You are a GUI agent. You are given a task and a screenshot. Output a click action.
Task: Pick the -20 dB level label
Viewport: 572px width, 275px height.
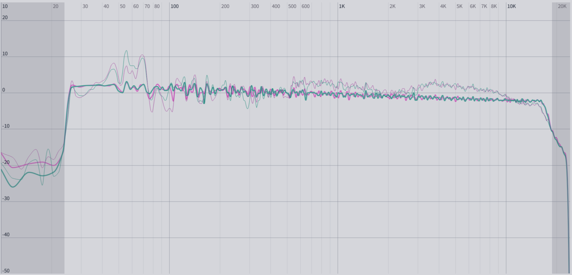(x=6, y=162)
